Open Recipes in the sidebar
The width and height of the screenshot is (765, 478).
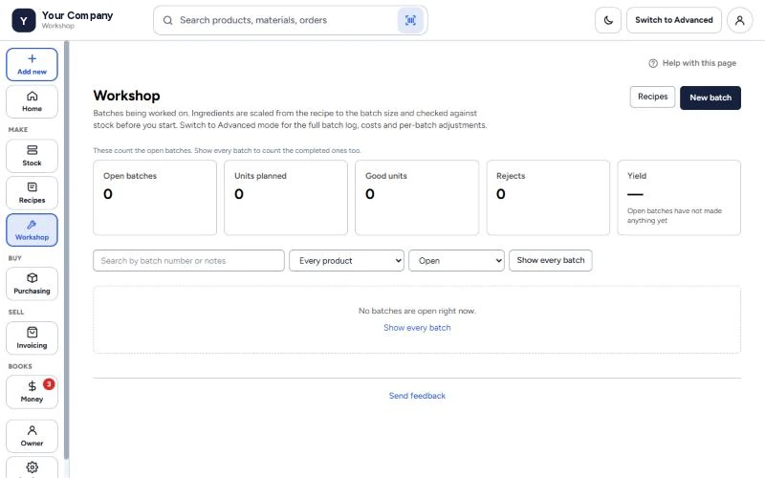32,193
